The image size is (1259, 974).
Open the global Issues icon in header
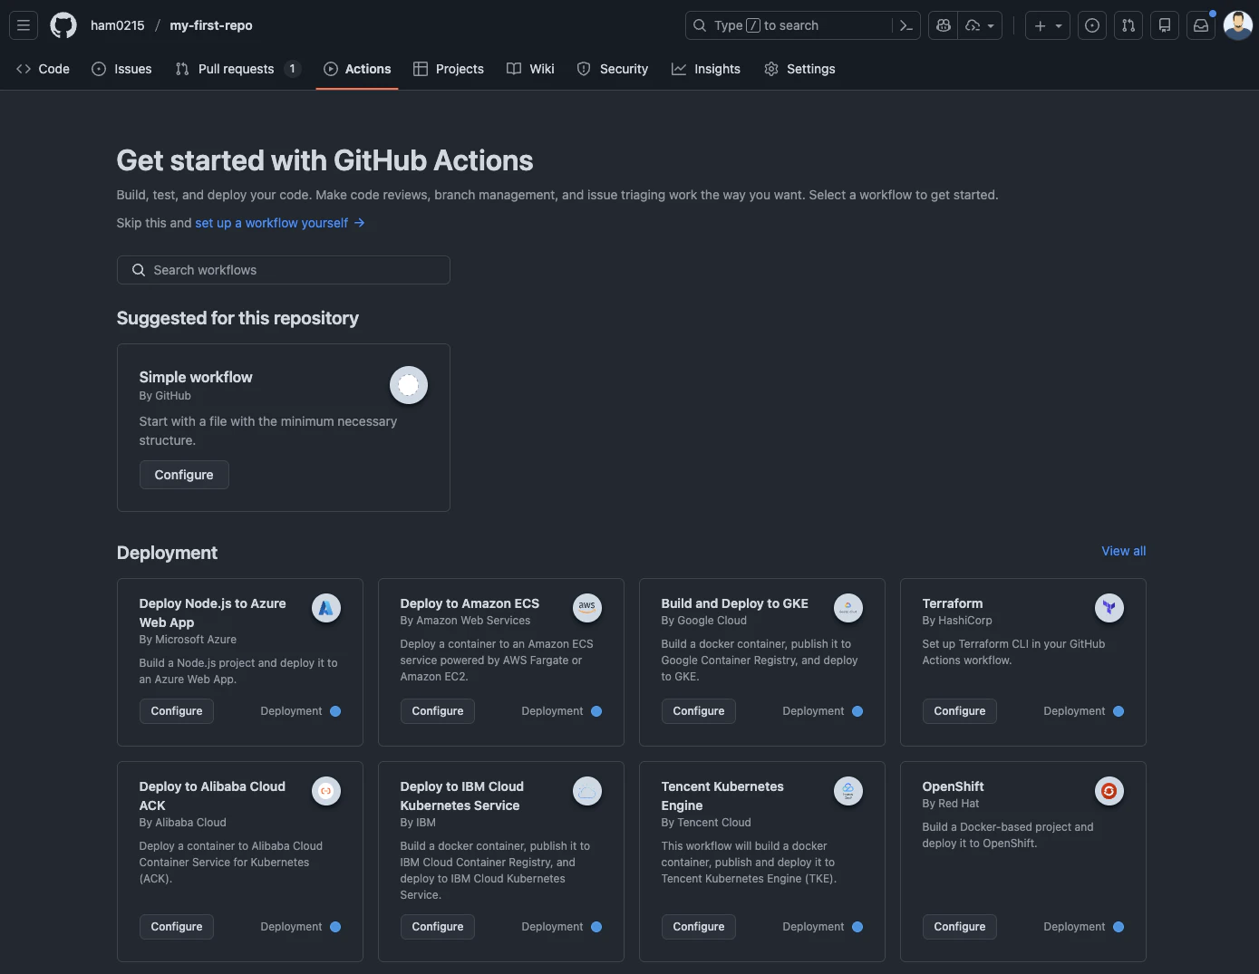pos(1092,25)
